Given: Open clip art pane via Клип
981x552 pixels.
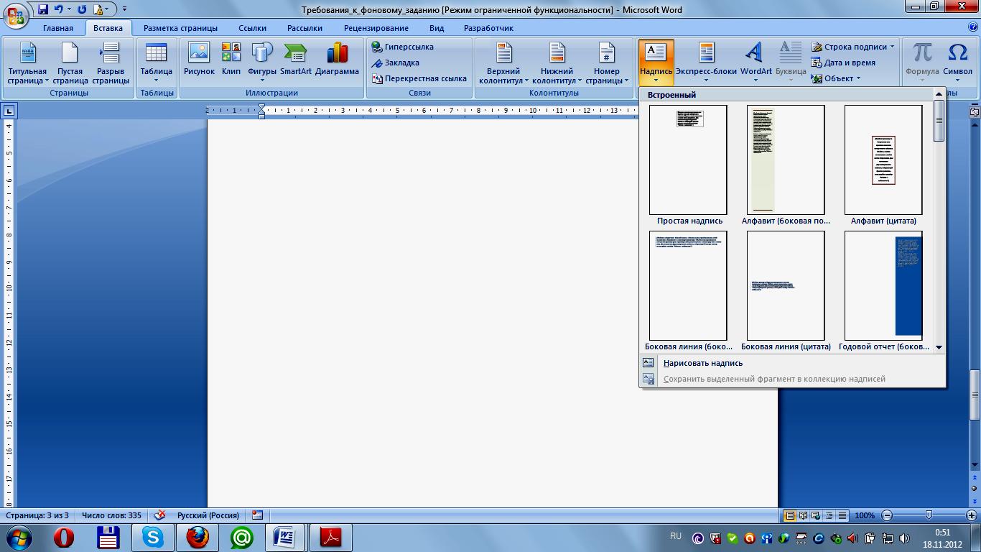Looking at the screenshot, I should tap(231, 59).
